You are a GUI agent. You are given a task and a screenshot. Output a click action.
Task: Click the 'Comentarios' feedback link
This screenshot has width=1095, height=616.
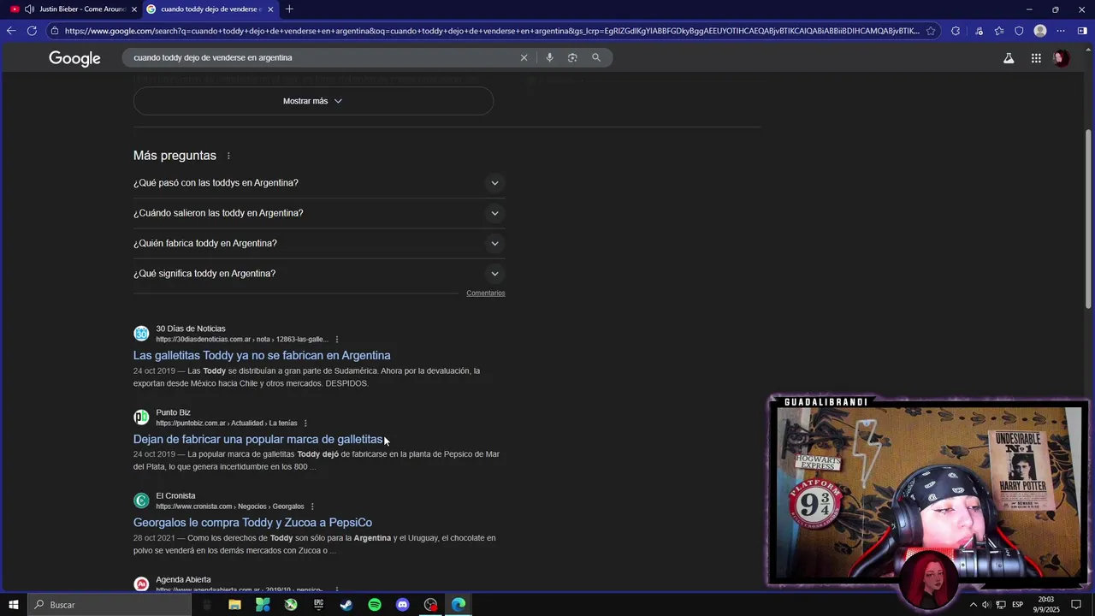click(x=486, y=293)
